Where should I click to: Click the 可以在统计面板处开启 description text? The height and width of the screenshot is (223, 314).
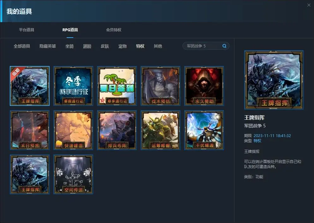tap(273, 164)
